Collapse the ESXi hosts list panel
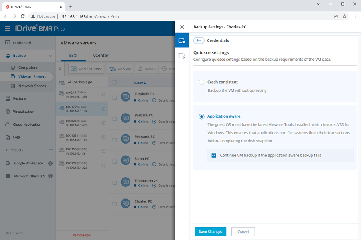The image size is (361, 240). pyautogui.click(x=60, y=69)
